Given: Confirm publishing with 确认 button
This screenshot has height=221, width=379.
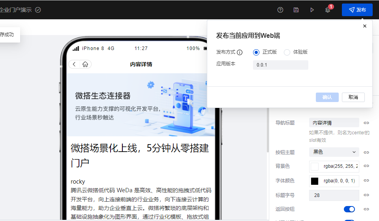Looking at the screenshot, I should [327, 97].
